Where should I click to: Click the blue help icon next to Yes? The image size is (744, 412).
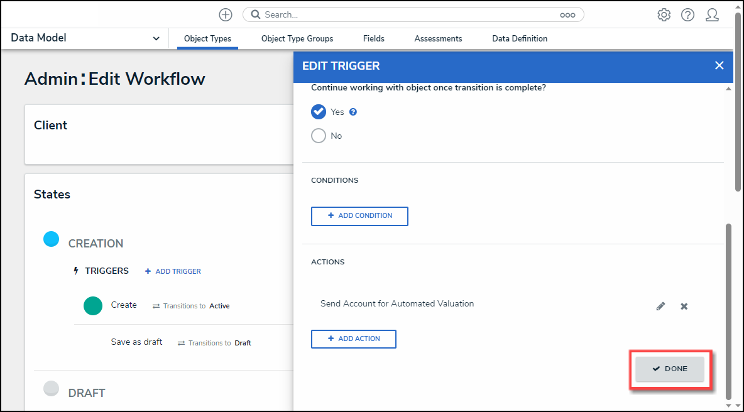353,112
